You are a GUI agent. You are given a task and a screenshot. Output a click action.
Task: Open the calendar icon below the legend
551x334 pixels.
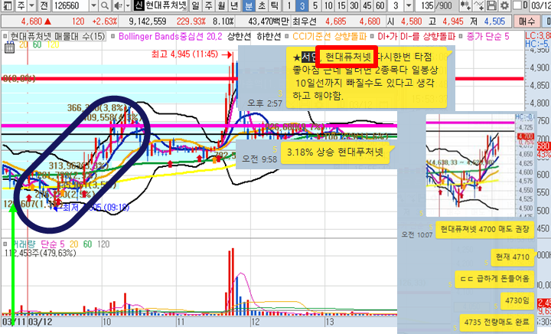[9, 47]
